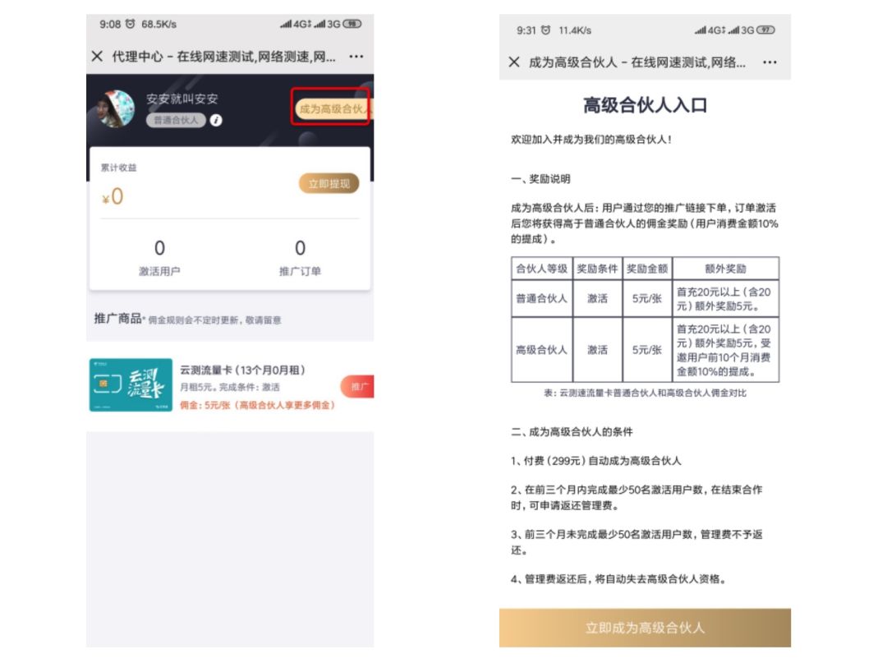This screenshot has height=663, width=887.
Task: Close the 代理中心 page with the X icon
Action: tap(97, 56)
